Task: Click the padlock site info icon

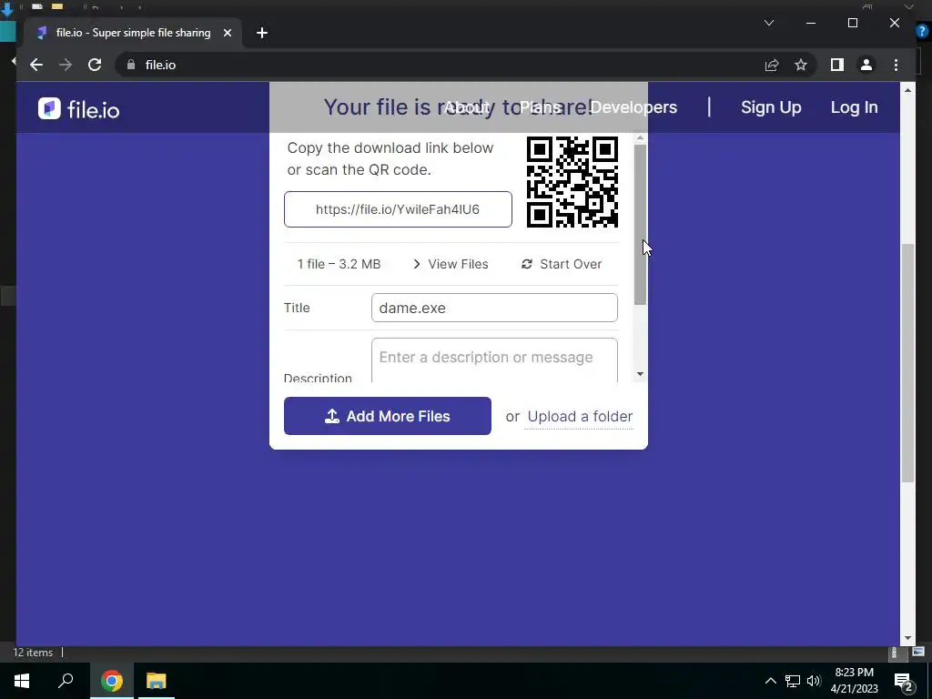Action: pos(131,65)
